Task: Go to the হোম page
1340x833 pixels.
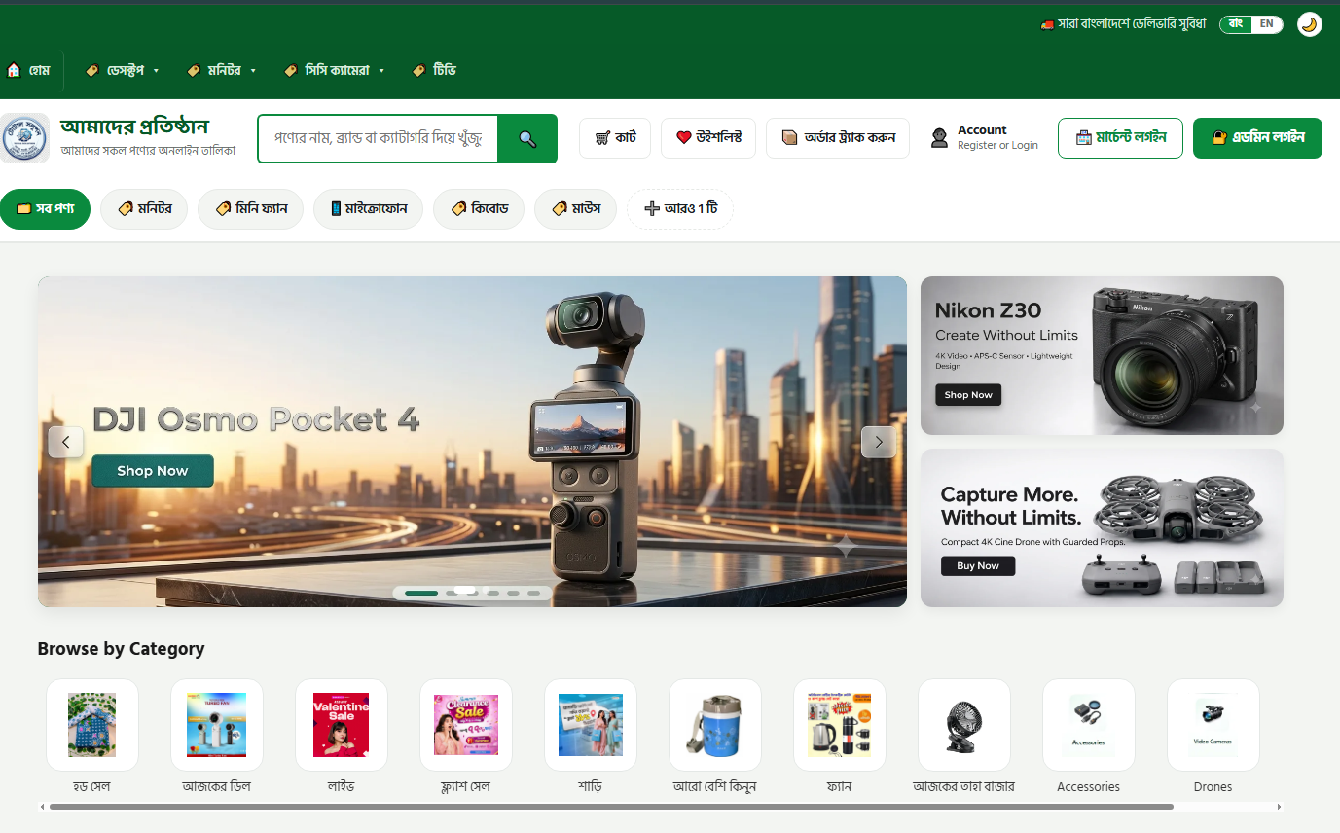Action: tap(28, 70)
